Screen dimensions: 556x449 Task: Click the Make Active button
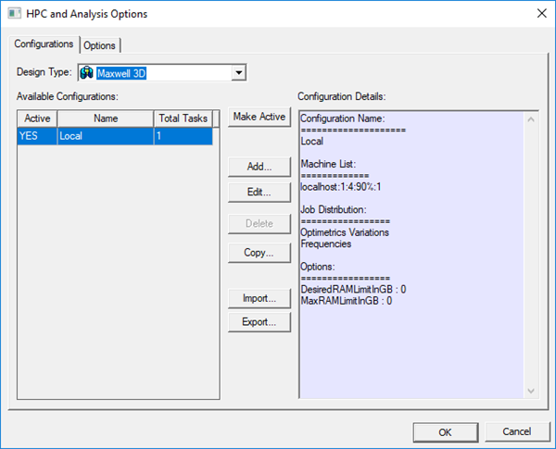pyautogui.click(x=259, y=117)
